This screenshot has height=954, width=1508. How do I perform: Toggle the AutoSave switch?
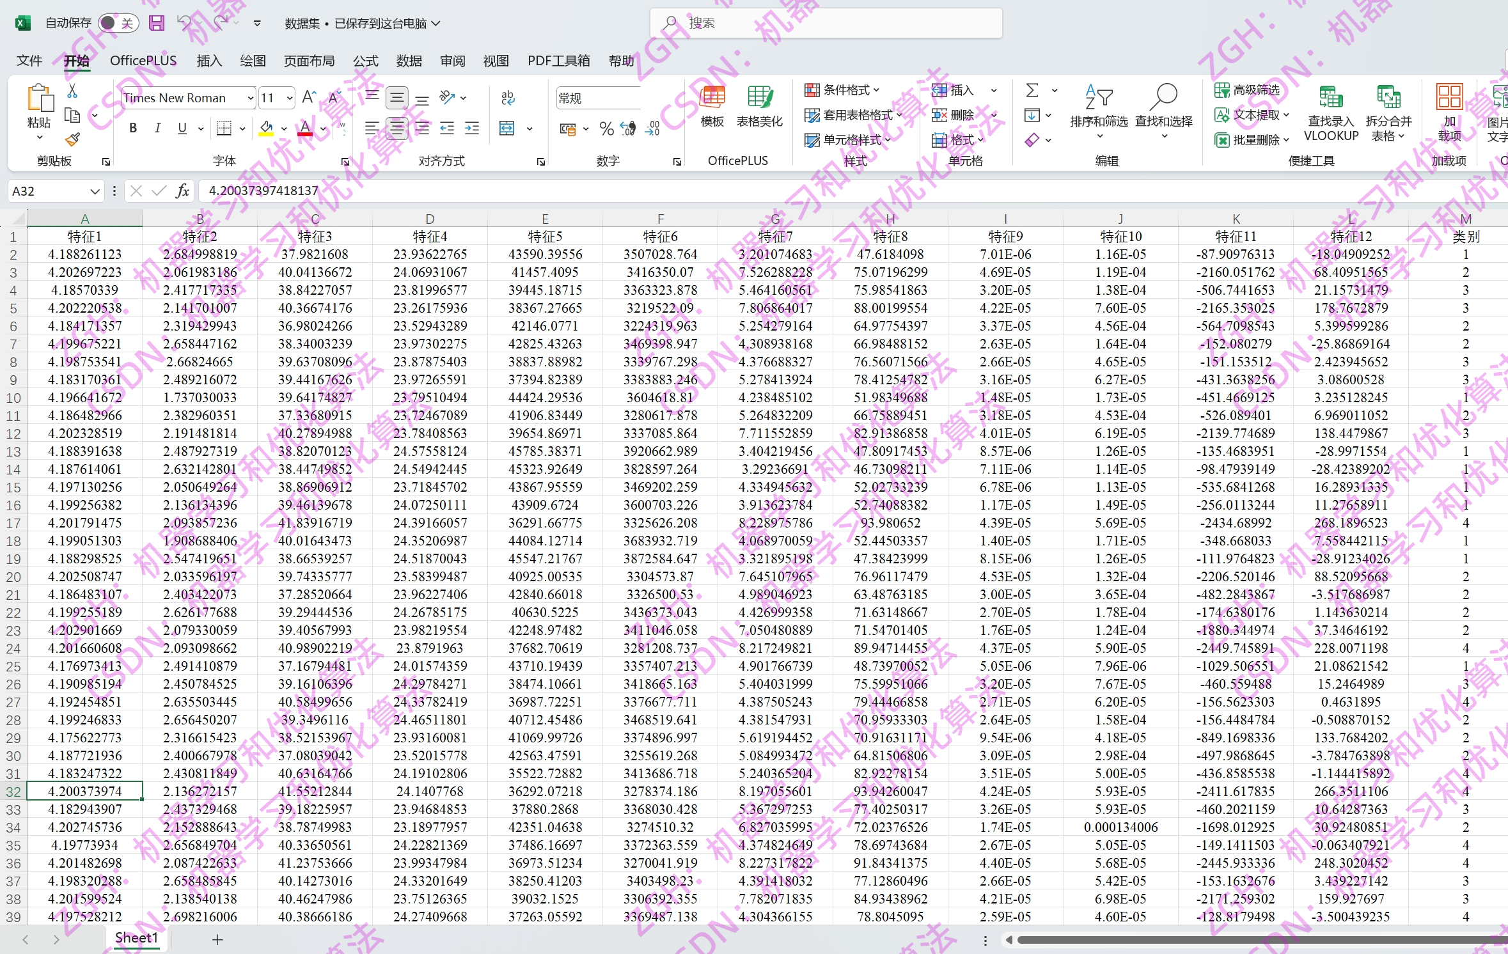118,24
